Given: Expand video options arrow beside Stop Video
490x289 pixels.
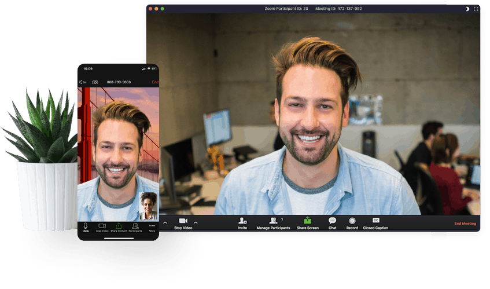Looking at the screenshot, I should click(196, 222).
